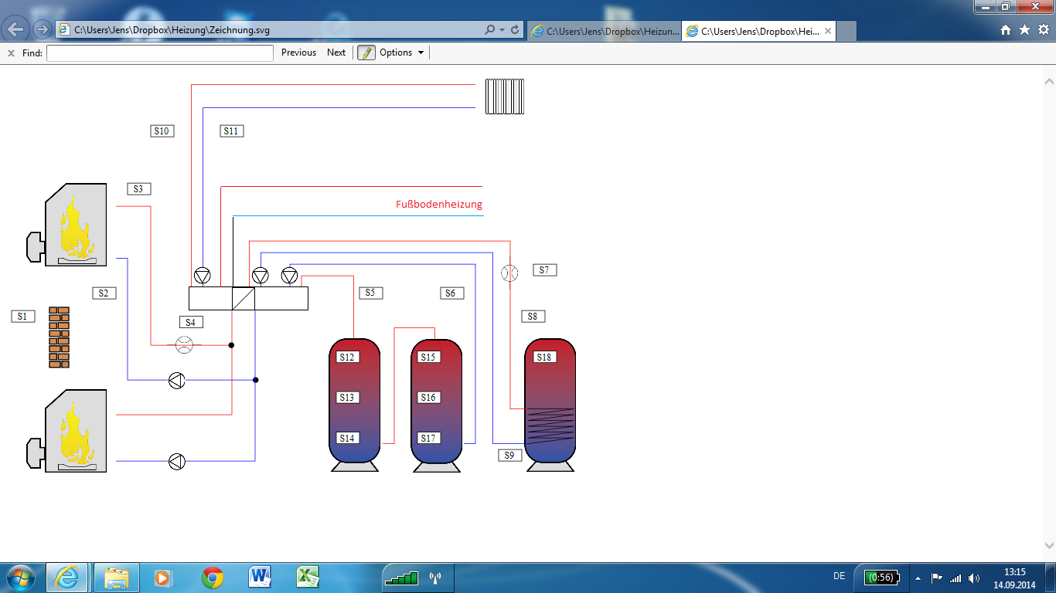Open the Tools gear icon
Screen dimensions: 1056x593
(1043, 30)
